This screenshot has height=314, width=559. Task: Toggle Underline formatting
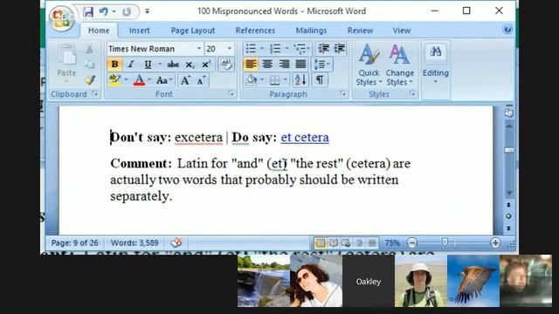148,65
